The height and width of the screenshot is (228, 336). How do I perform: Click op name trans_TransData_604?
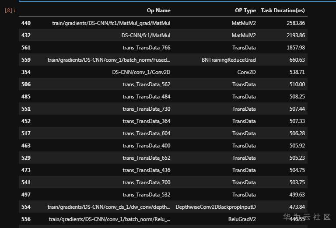tap(147, 133)
